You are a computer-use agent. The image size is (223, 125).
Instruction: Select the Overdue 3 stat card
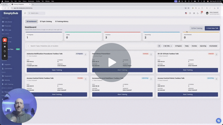click(122, 36)
